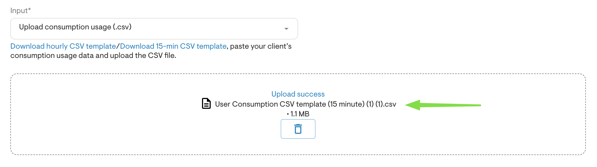597x167 pixels.
Task: Click the dropdown chevron arrow
Action: [x=286, y=28]
